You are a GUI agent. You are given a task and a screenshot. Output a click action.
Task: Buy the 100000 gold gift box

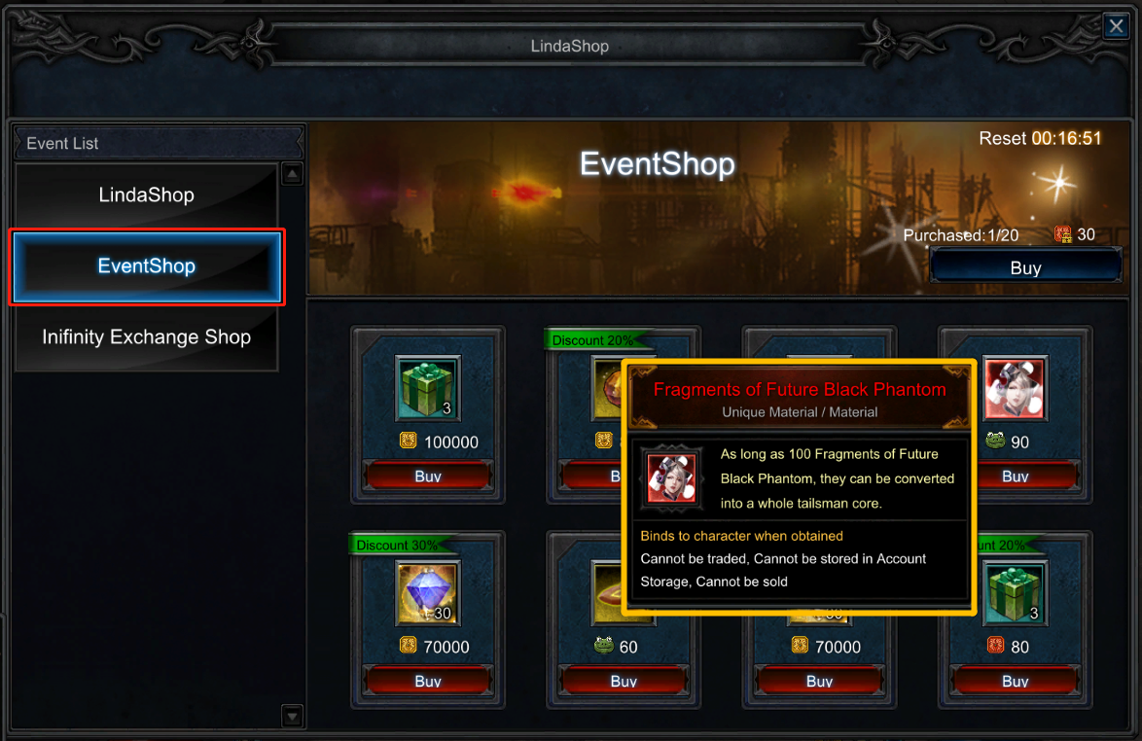[x=428, y=476]
